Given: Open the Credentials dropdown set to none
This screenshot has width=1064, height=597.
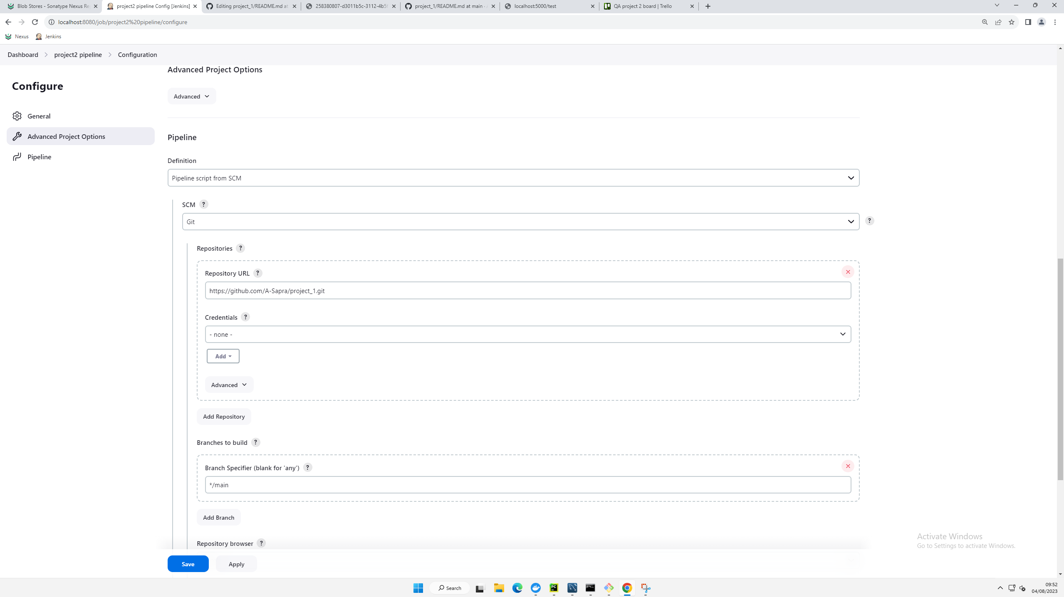Looking at the screenshot, I should (528, 334).
